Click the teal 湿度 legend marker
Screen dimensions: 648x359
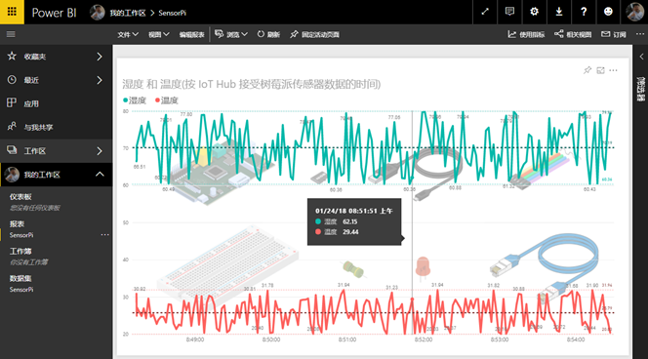point(125,100)
